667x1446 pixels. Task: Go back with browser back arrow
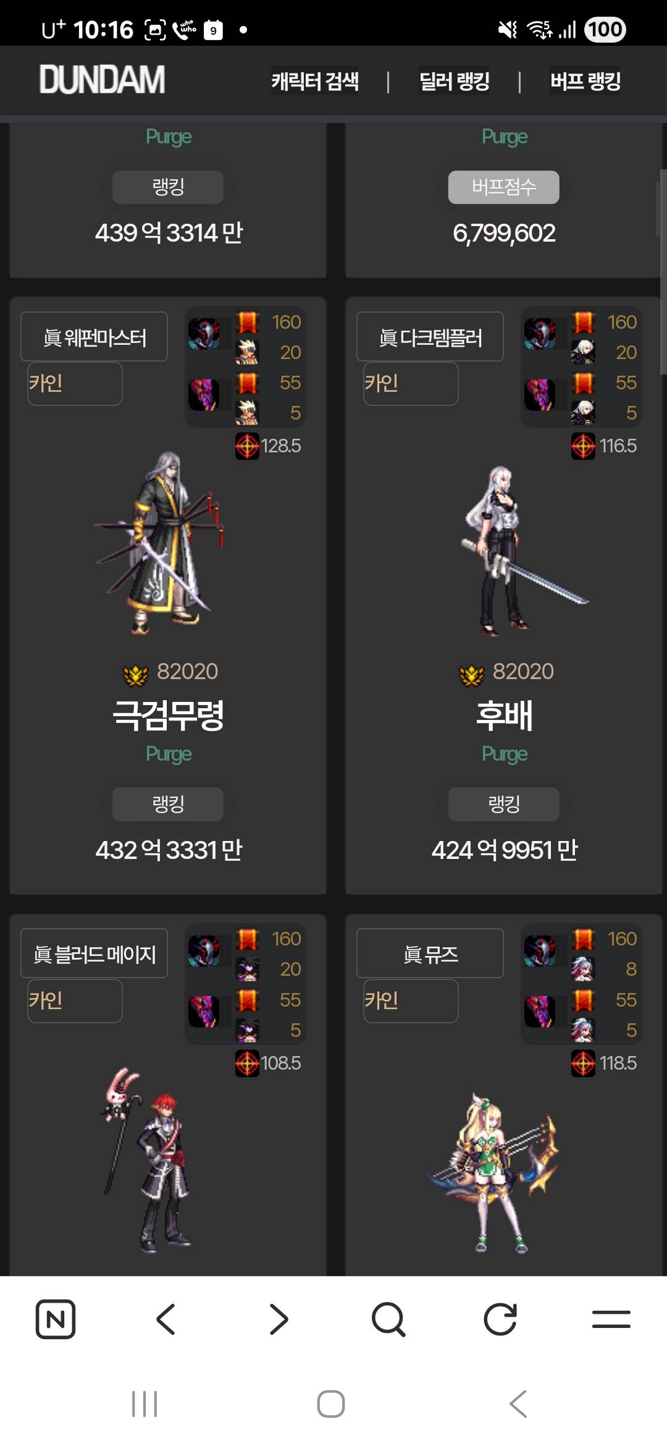point(166,1319)
